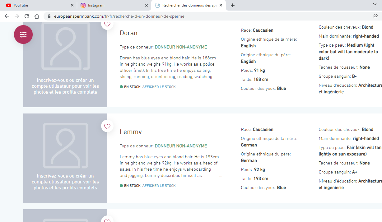Go back in browser history

[7, 16]
